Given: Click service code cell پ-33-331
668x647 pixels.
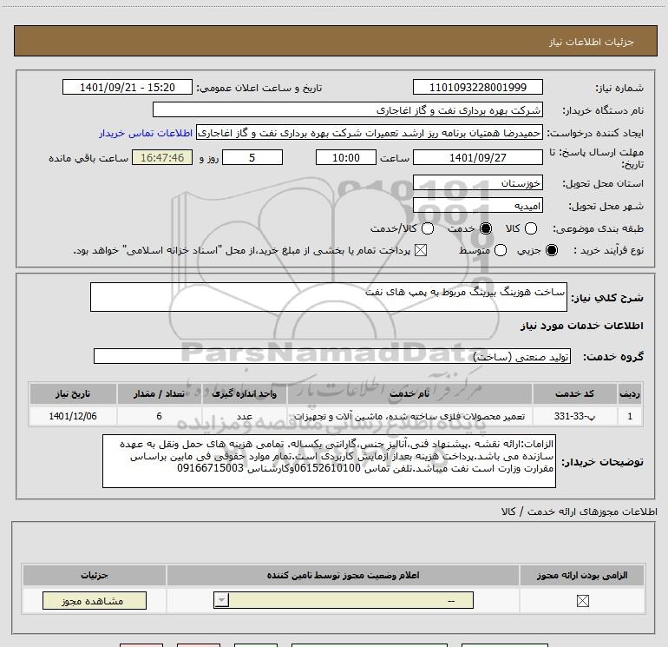Looking at the screenshot, I should click(574, 416).
